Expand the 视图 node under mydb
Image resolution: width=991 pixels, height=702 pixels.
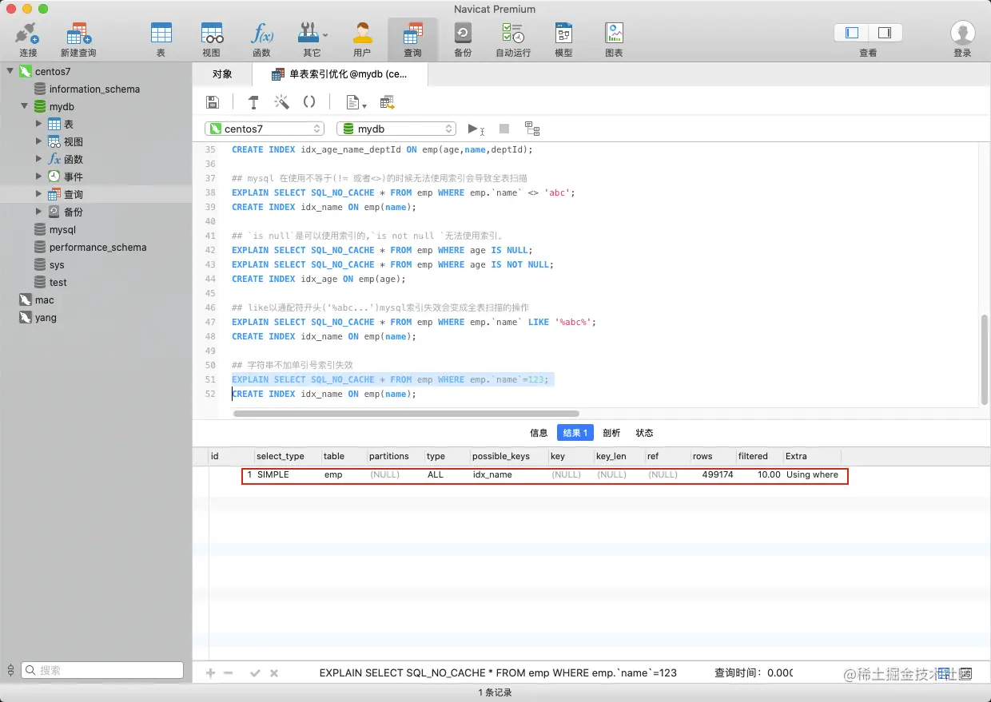(x=38, y=141)
